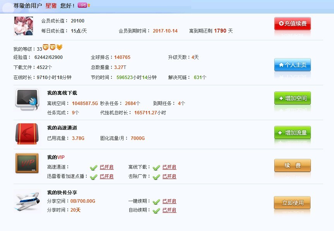Click the airplane quick-share icon
This screenshot has width=334, height=231.
tap(27, 201)
